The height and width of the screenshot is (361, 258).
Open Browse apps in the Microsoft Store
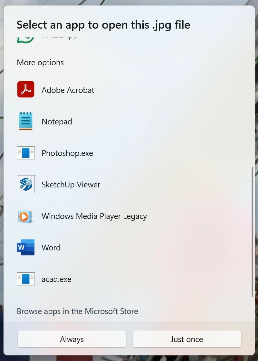coord(77,311)
